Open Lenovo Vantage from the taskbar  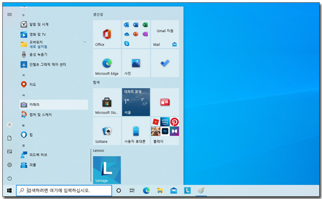point(187,191)
